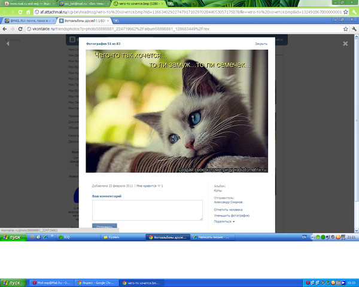Open the ICQ taskbar item
The width and height of the screenshot is (359, 287).
point(78,237)
